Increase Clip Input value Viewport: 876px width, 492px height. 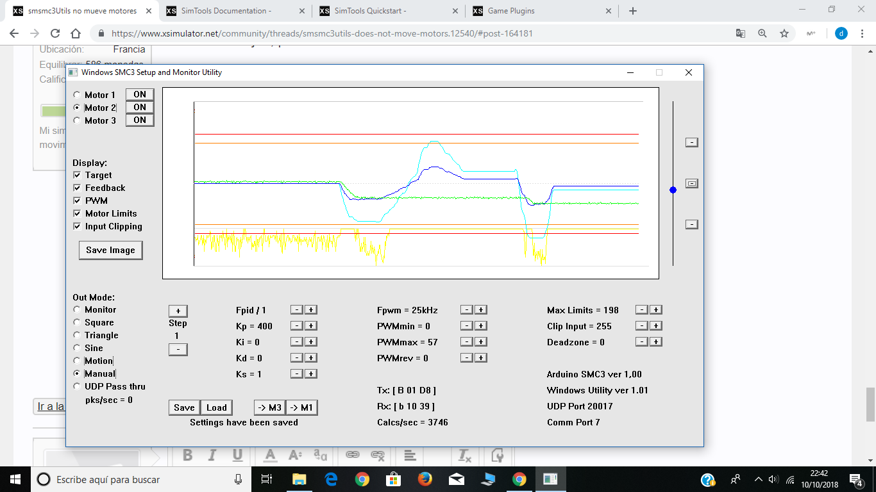pos(655,325)
